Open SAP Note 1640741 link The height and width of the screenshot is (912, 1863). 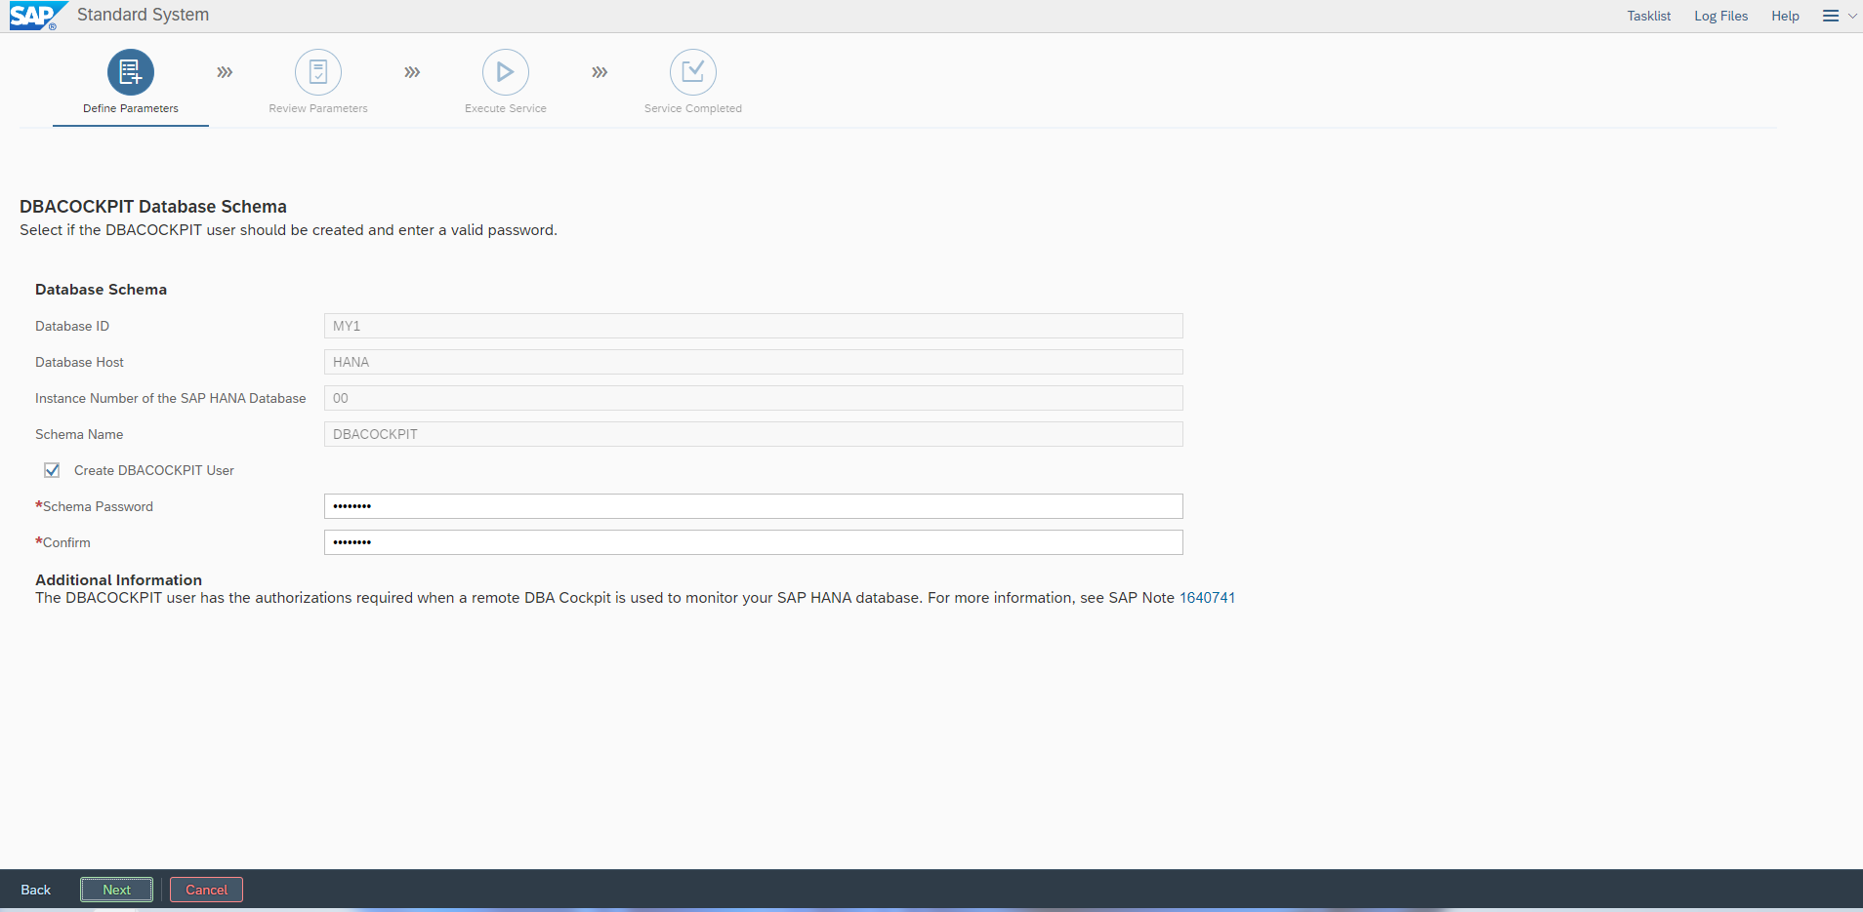pos(1207,598)
